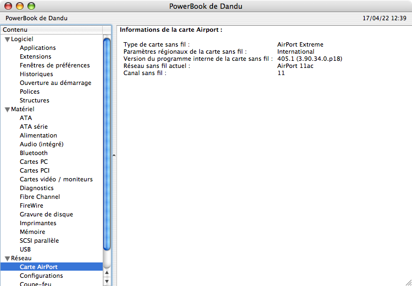The image size is (412, 286).
Task: Click the channel value 11
Action: (281, 73)
